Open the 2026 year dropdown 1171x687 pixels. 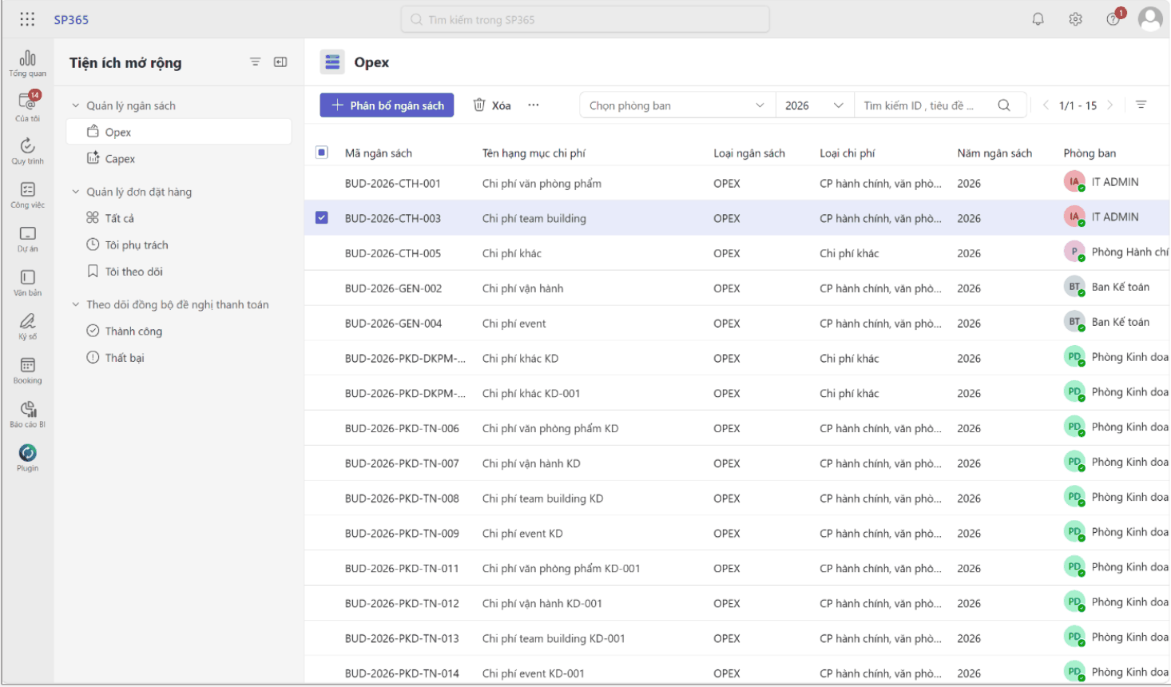click(815, 105)
